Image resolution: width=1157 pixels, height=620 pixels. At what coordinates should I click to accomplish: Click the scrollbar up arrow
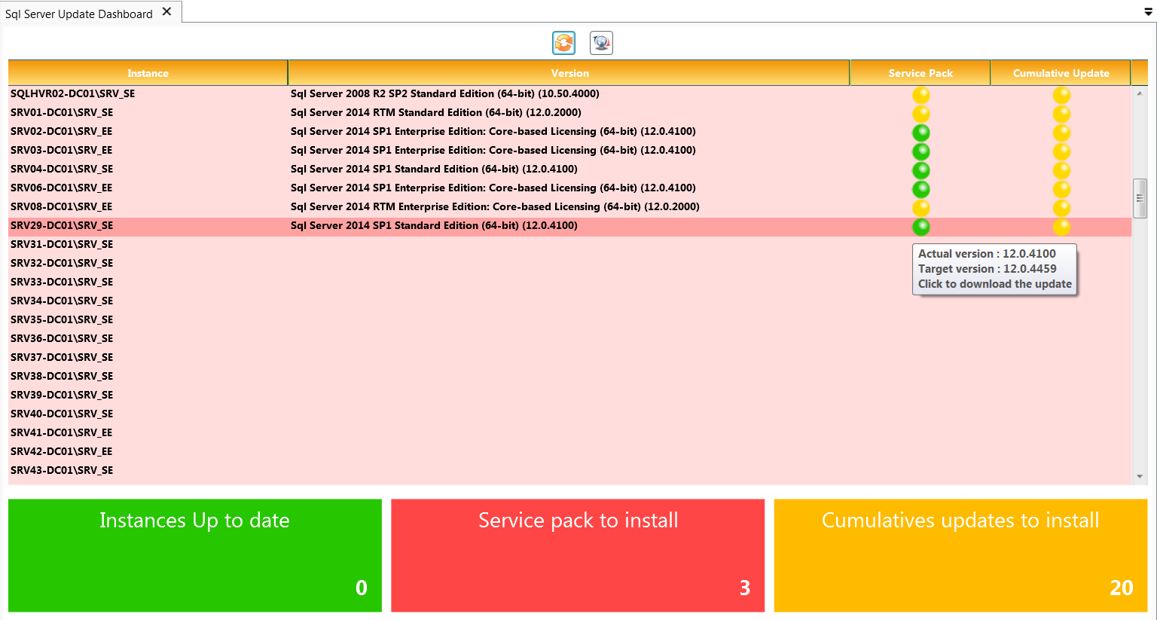point(1140,94)
